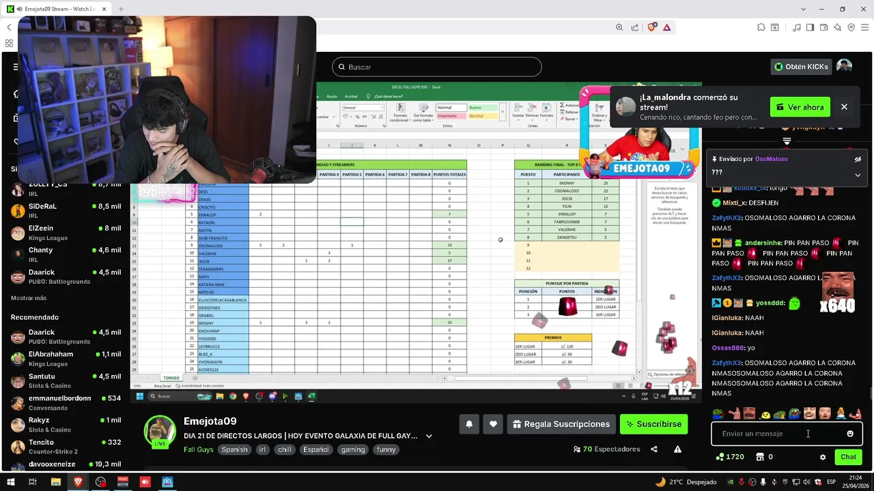The image size is (874, 491).
Task: Click the irl tag
Action: tap(262, 449)
